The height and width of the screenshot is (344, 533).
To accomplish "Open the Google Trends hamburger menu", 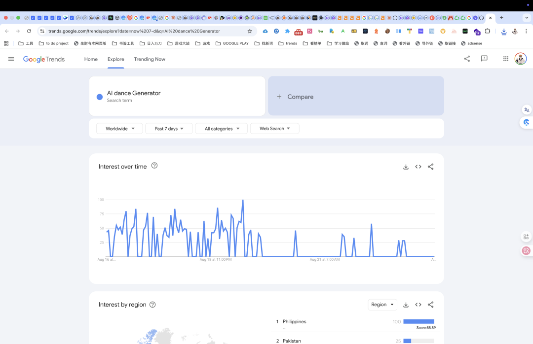I will click(11, 59).
